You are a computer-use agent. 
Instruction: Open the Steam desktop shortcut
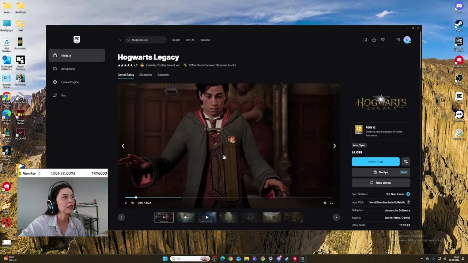click(459, 26)
